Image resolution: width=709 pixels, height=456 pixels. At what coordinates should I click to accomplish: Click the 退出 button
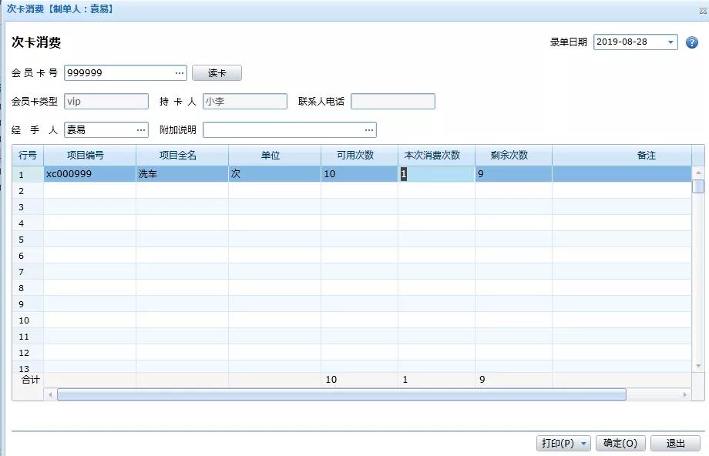pyautogui.click(x=676, y=444)
